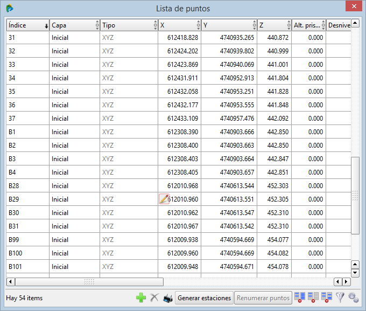Add a new point with the green plus
366x311 pixels.
tap(141, 298)
